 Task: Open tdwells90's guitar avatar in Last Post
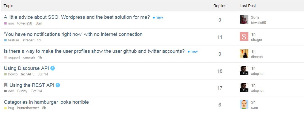(x=244, y=20)
